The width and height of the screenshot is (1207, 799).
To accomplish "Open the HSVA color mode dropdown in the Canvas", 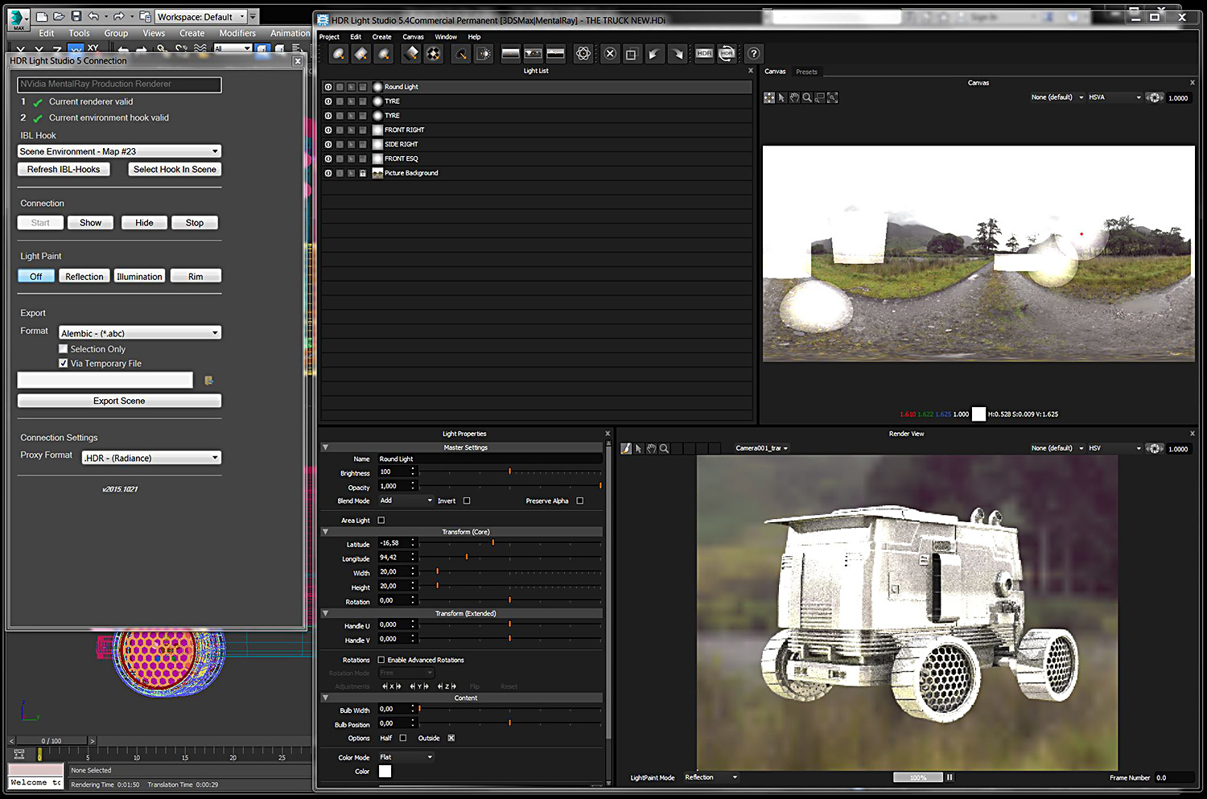I will 1114,97.
